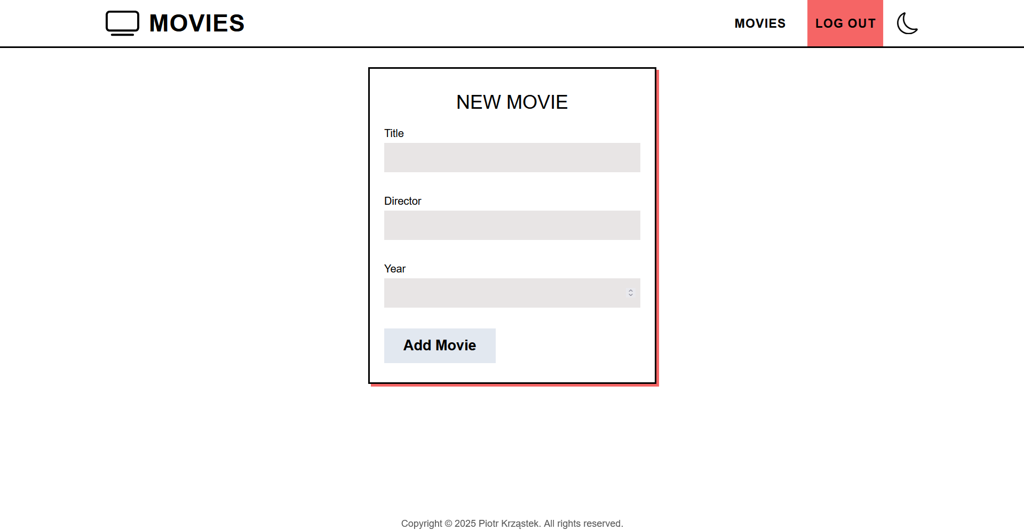Click the large MOVIES brand title
Image resolution: width=1024 pixels, height=530 pixels.
196,23
